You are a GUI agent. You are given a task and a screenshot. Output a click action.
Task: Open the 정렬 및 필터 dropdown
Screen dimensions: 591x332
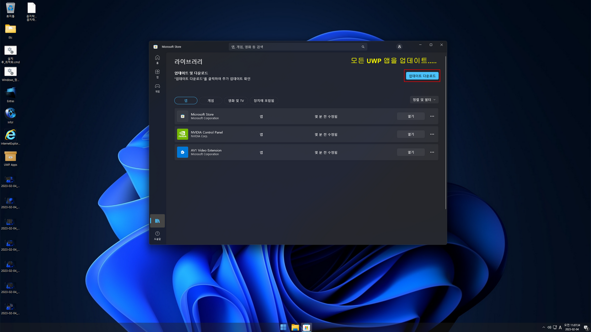(x=424, y=100)
